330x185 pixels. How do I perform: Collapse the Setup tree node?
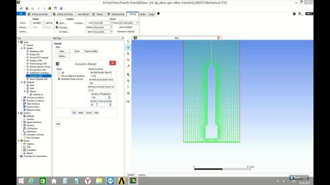click(x=19, y=42)
